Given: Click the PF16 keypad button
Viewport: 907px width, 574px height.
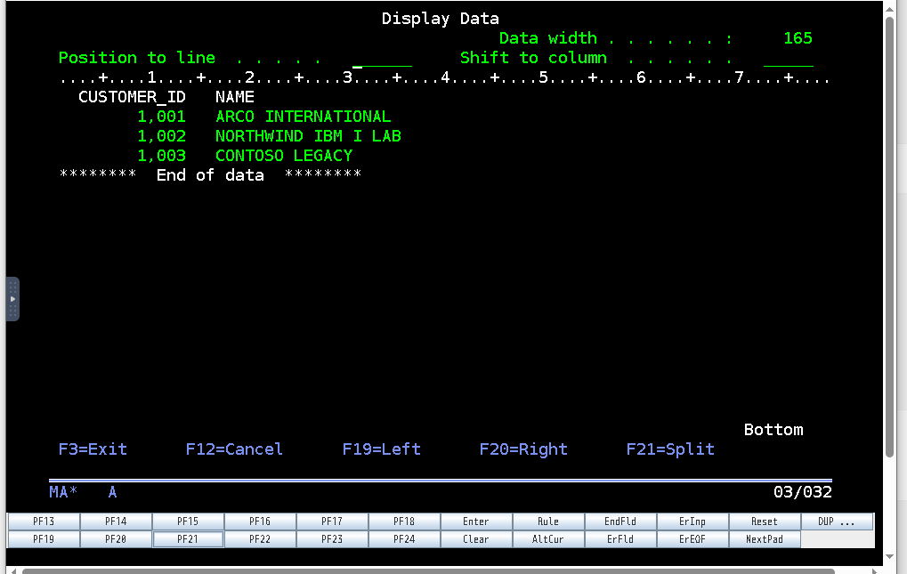Looking at the screenshot, I should pos(260,521).
